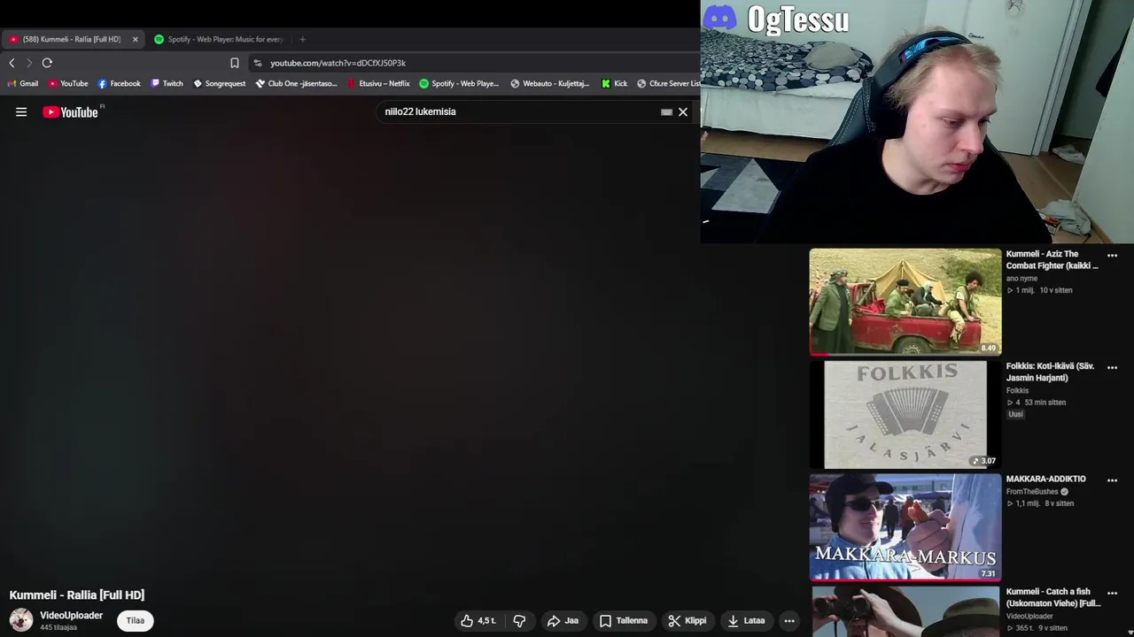Click the video title Kummeli - Rallia
This screenshot has width=1134, height=637.
coord(77,595)
